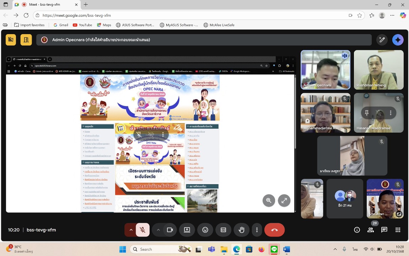Open the activities grid icon

[x=398, y=230]
